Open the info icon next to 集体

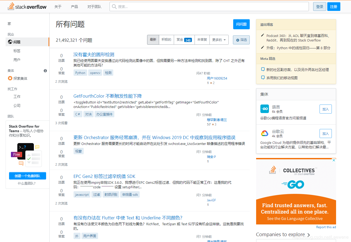pos(45,71)
